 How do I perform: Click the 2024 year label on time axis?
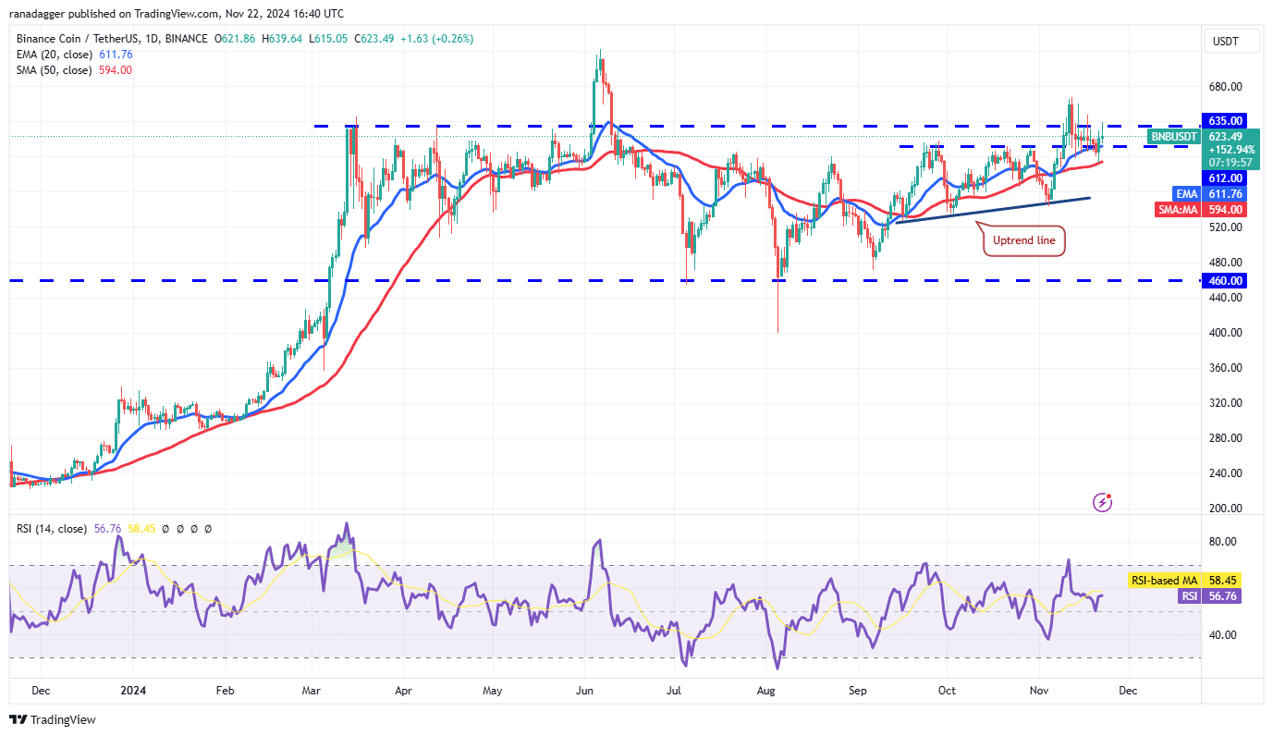(133, 691)
